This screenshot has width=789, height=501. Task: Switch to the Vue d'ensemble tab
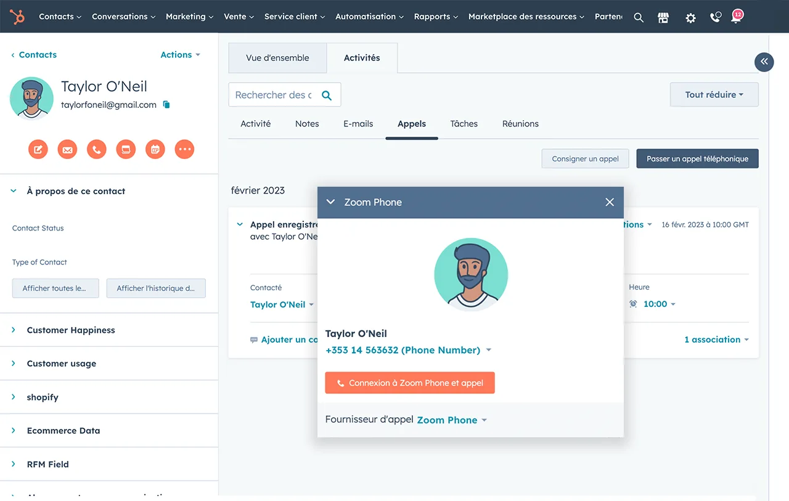click(277, 58)
